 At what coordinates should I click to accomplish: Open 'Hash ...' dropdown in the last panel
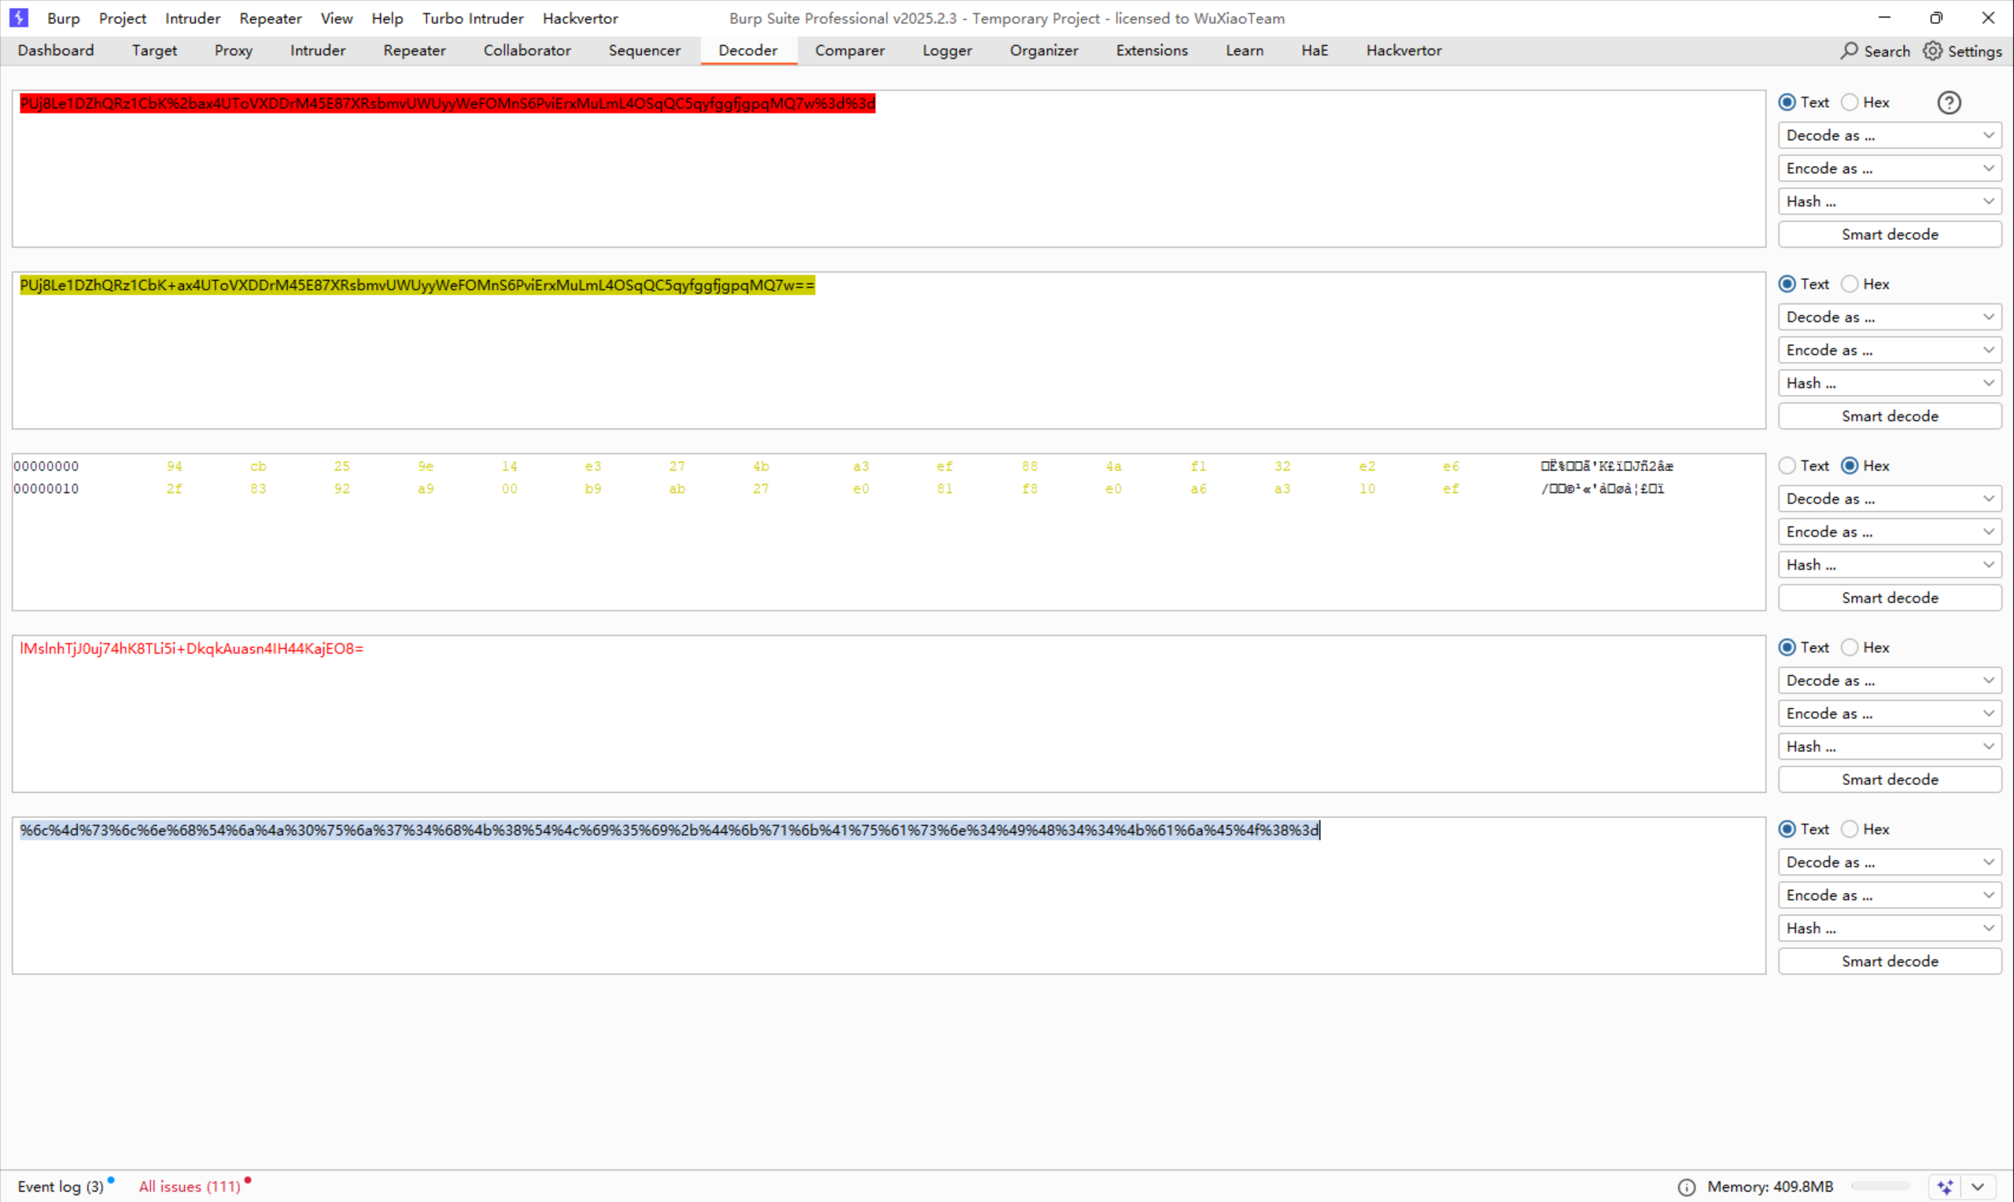pyautogui.click(x=1889, y=928)
